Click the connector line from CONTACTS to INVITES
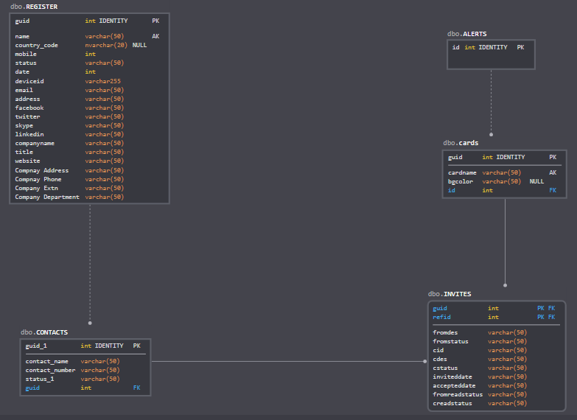 click(x=287, y=361)
